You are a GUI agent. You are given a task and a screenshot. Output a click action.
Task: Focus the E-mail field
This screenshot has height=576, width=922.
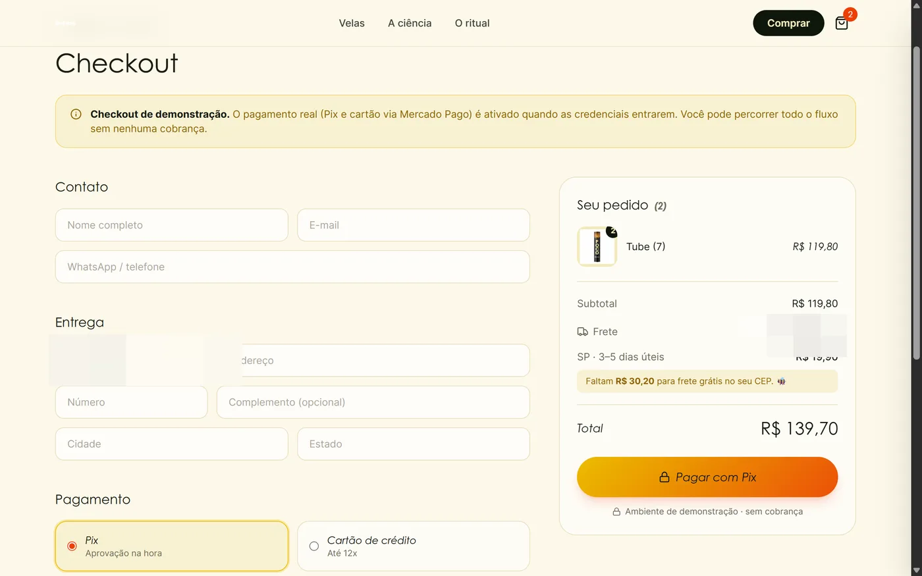pyautogui.click(x=414, y=225)
